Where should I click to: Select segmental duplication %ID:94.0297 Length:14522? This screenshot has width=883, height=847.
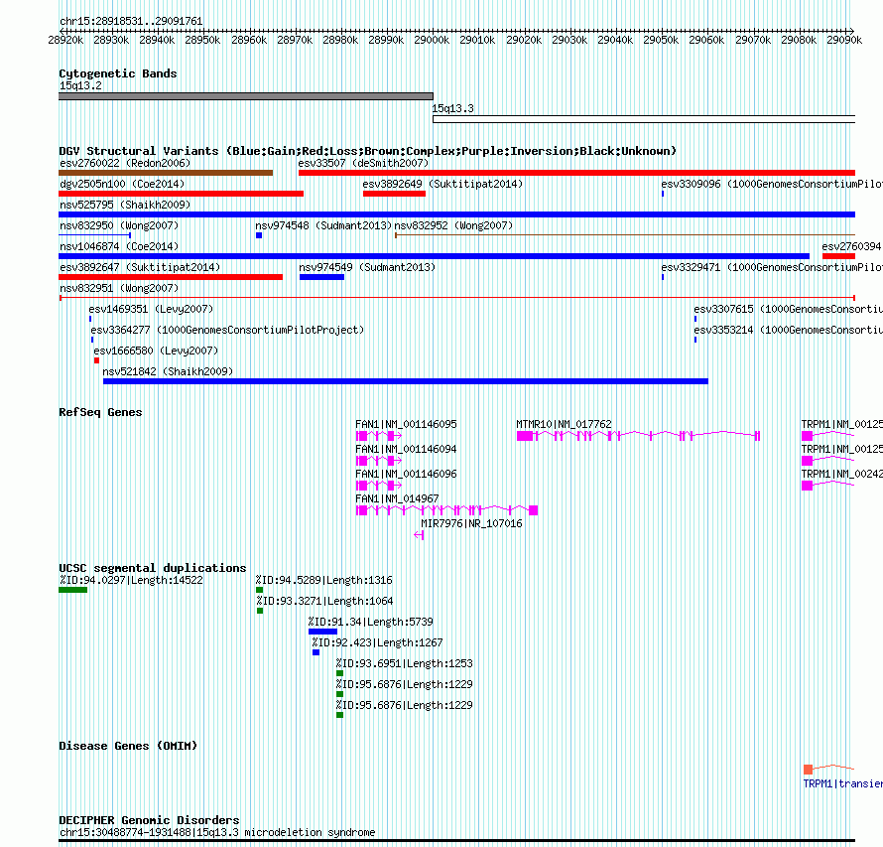[72, 590]
